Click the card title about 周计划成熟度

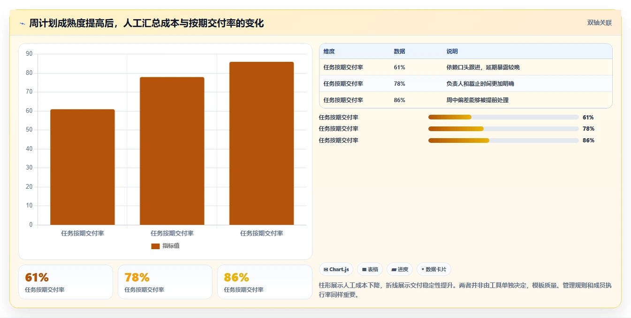point(146,23)
